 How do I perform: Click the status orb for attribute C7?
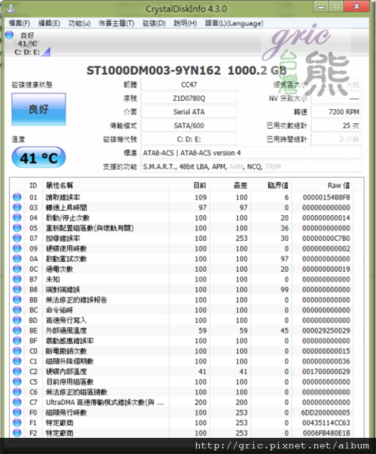pyautogui.click(x=17, y=402)
